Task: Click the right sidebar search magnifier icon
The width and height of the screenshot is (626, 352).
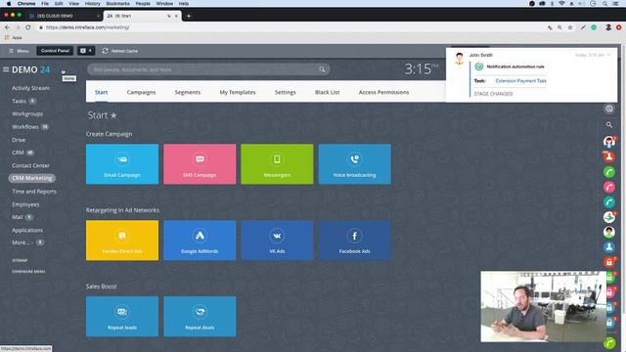Action: (609, 124)
